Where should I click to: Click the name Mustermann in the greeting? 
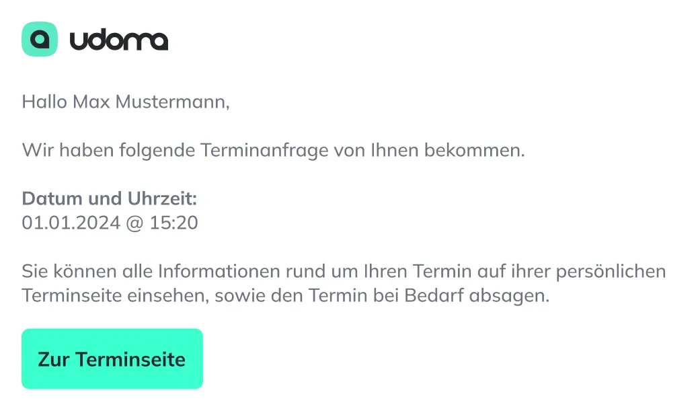[172, 102]
